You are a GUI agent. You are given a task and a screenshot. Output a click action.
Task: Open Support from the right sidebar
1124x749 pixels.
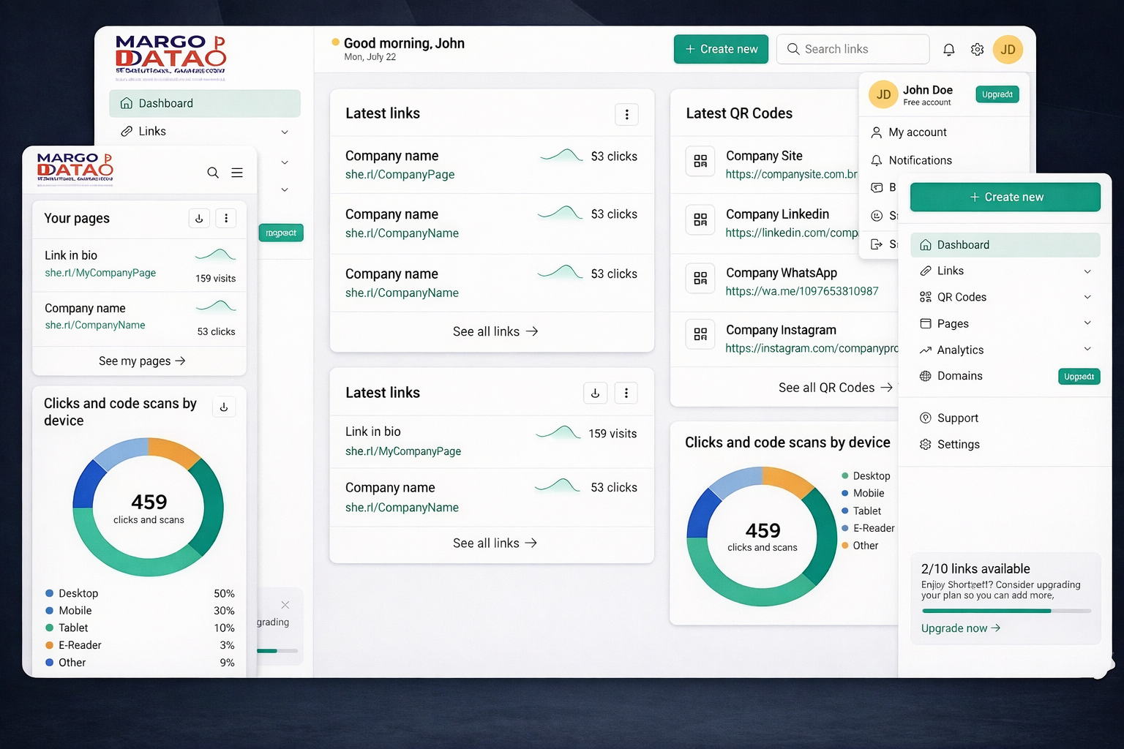point(957,418)
